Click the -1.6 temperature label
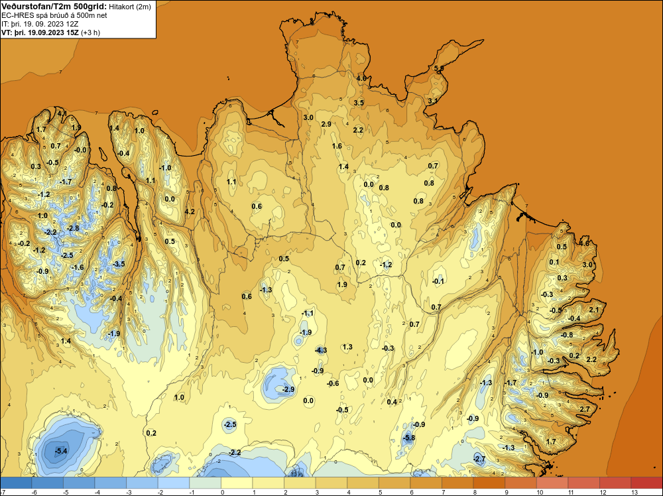This screenshot has height=496, width=663. click(x=78, y=267)
